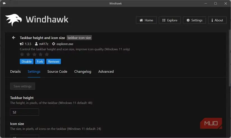Screen dimensions: 231x138
Task: Minimize the Windhawk window
Action: click(206, 3)
